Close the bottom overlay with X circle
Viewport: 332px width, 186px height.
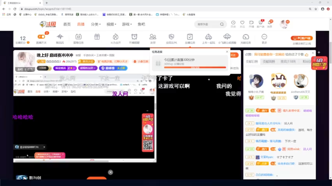[110, 172]
